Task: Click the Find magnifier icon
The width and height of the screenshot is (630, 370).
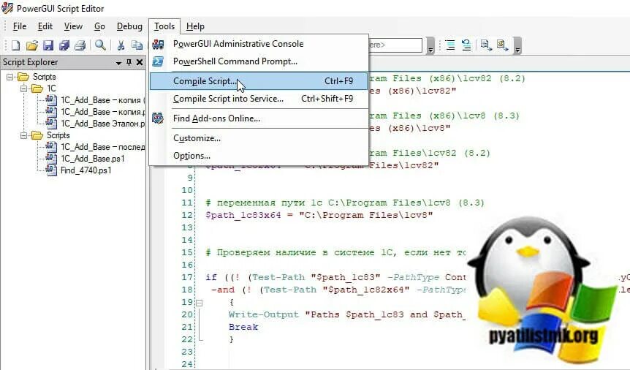Action: [x=100, y=45]
